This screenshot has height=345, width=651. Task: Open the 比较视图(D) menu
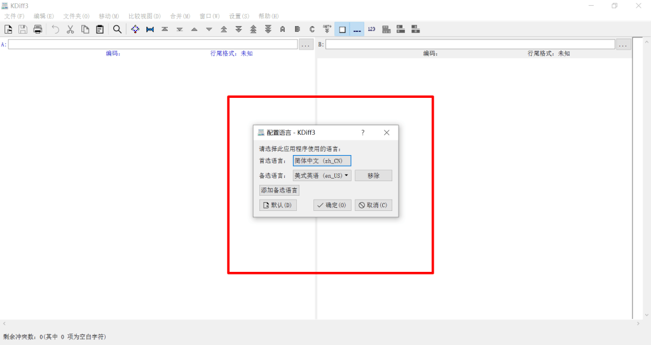coord(144,16)
